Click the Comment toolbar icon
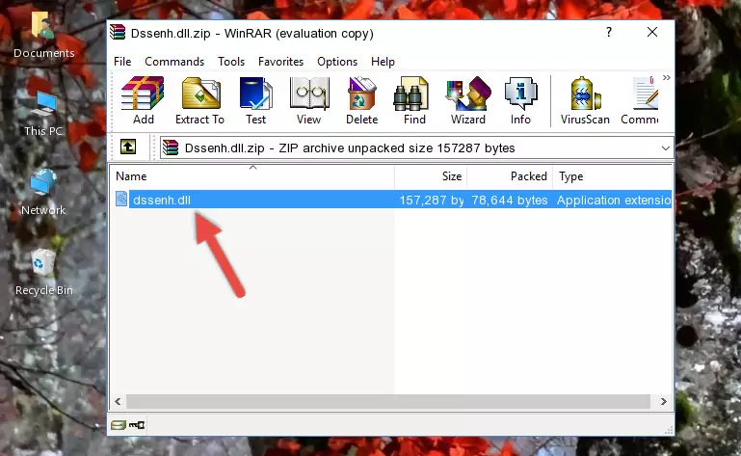 pyautogui.click(x=640, y=100)
